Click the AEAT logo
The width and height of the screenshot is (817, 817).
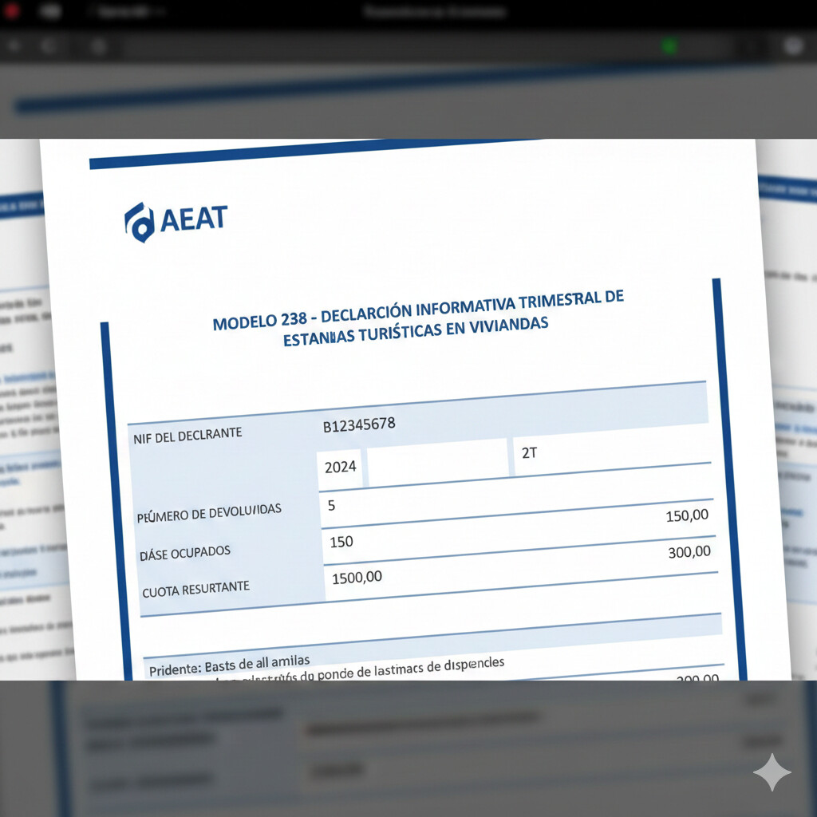click(x=176, y=222)
